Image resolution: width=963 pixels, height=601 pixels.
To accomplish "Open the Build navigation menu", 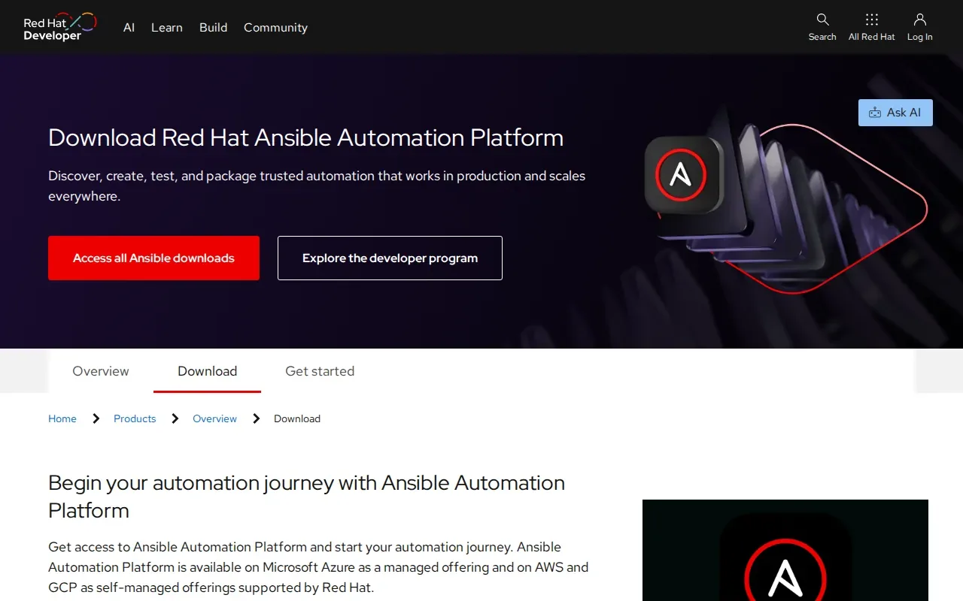I will click(213, 27).
